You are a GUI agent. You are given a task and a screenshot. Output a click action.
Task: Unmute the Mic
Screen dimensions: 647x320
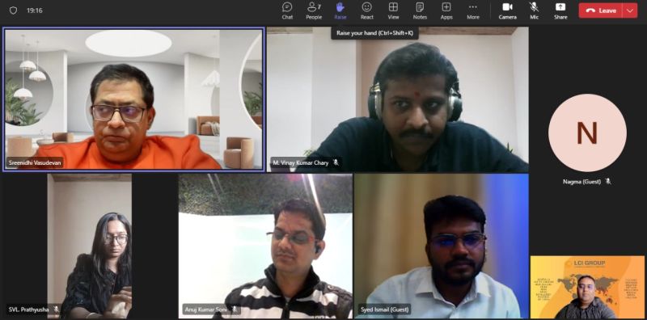534,11
